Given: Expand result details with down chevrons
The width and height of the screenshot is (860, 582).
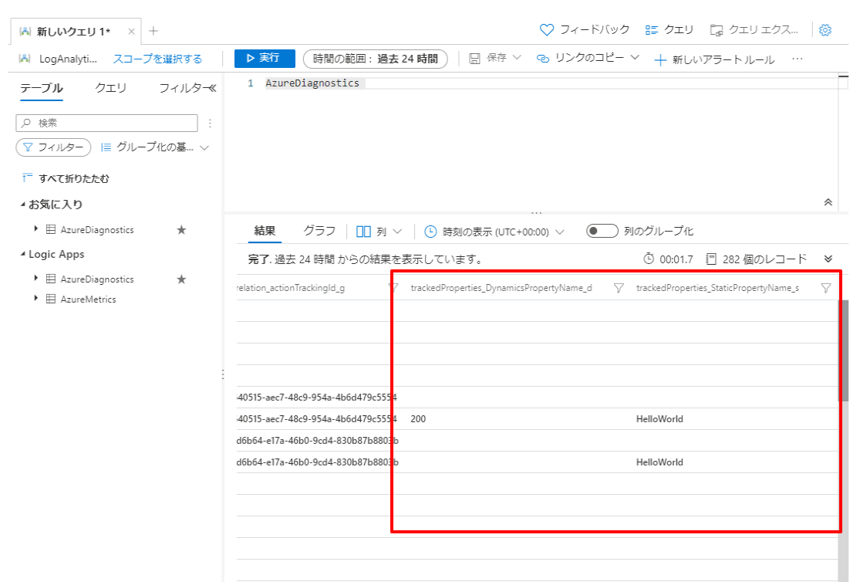Looking at the screenshot, I should 828,259.
